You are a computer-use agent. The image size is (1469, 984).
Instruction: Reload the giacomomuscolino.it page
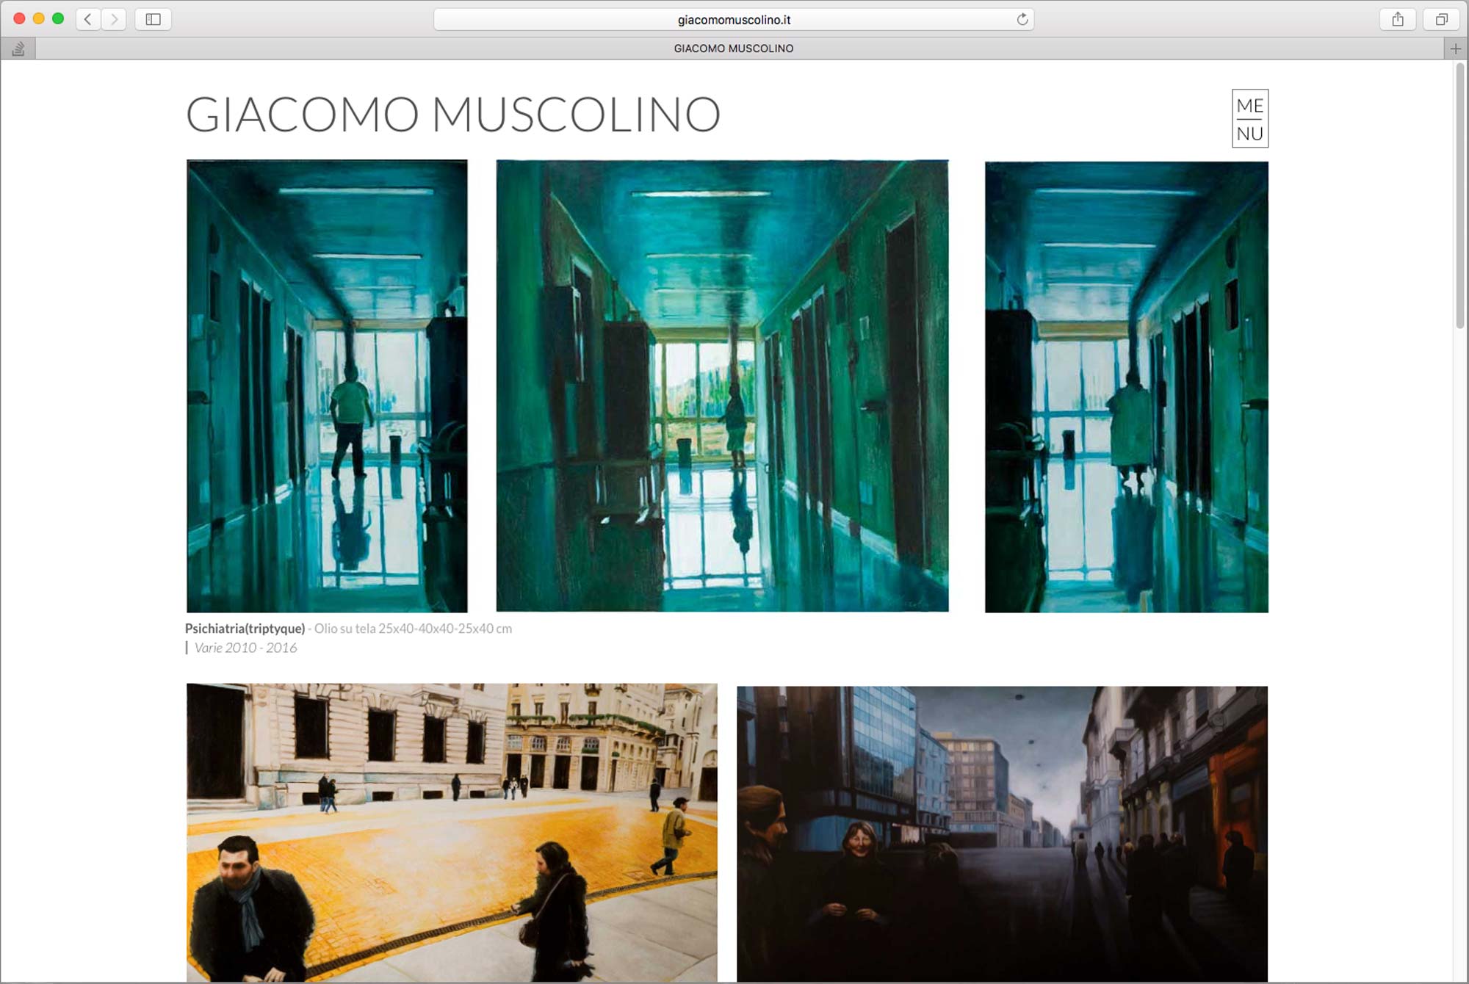1022,20
